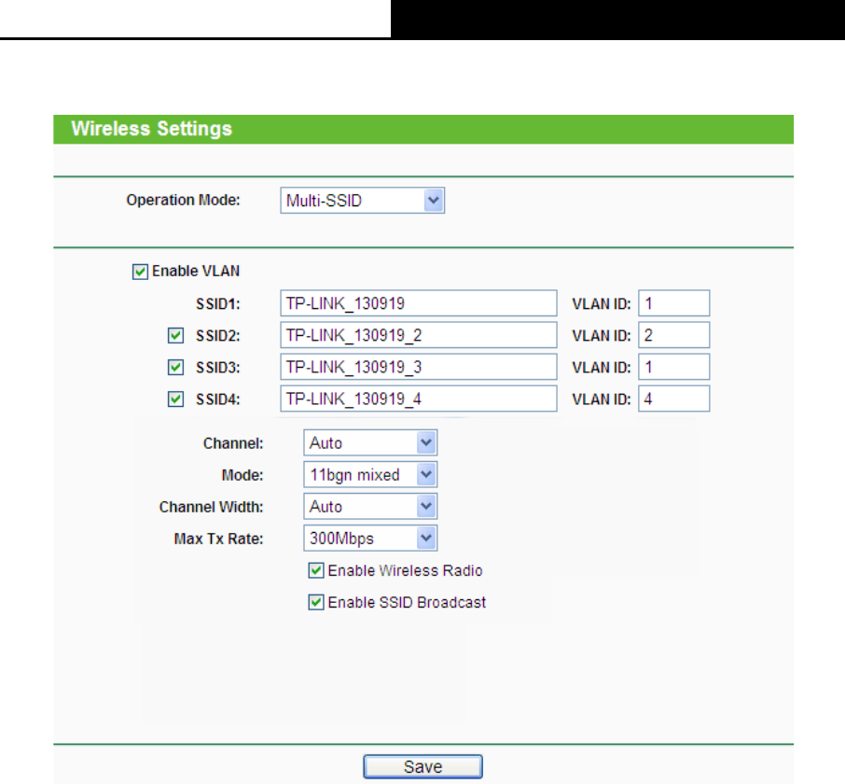Click the VLAN ID field for SSID3
Image resolution: width=845 pixels, height=784 pixels.
click(674, 367)
